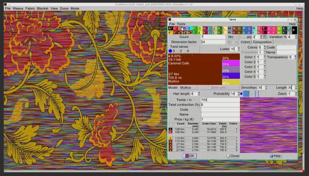309x176 pixels.
Task: Open the Multico model dropdown
Action: [188, 88]
